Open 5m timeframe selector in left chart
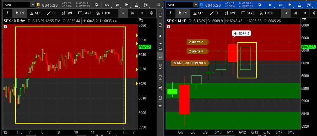 (x=107, y=5)
